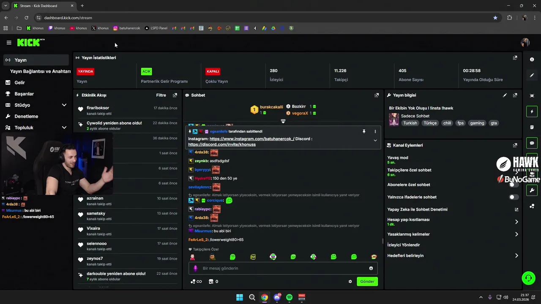Click the shop icon below message box
Viewport: 541px width, 304px height.
tap(211, 282)
